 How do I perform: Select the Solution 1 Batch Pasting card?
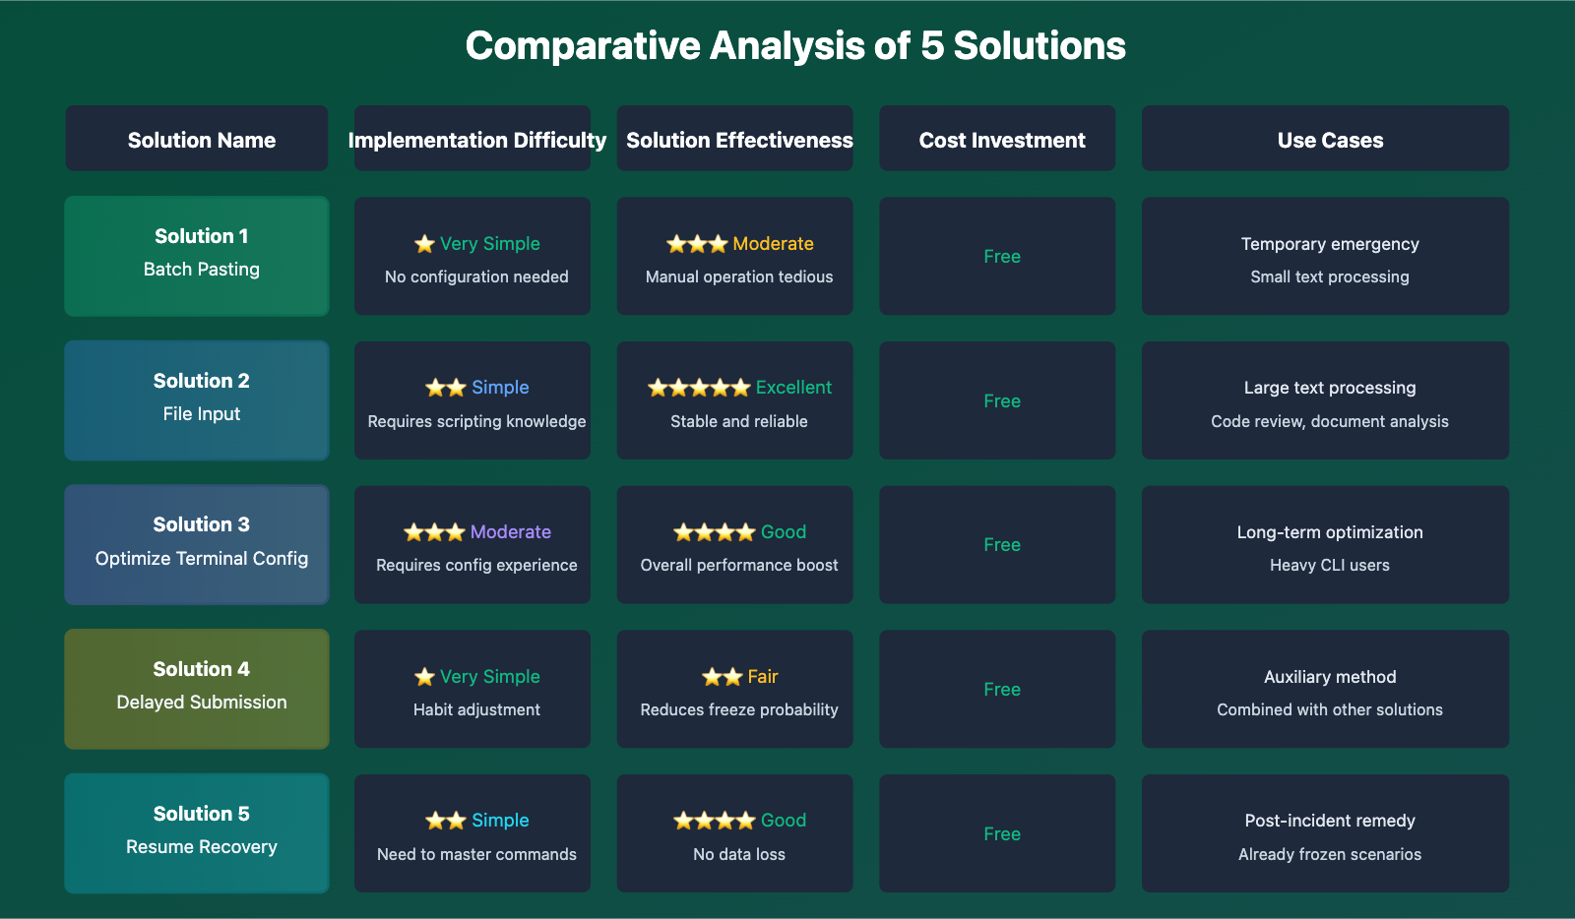click(197, 256)
